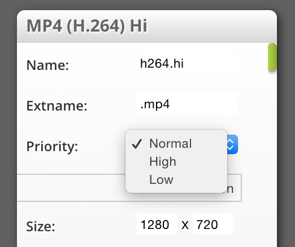Click the Size: label
This screenshot has height=247, width=295.
click(41, 226)
